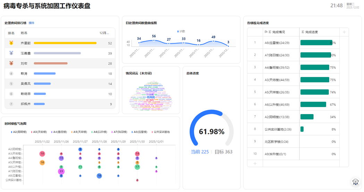This screenshot has height=192, width=364.
Task: Click the 完成进度 column header
Action: point(311,32)
